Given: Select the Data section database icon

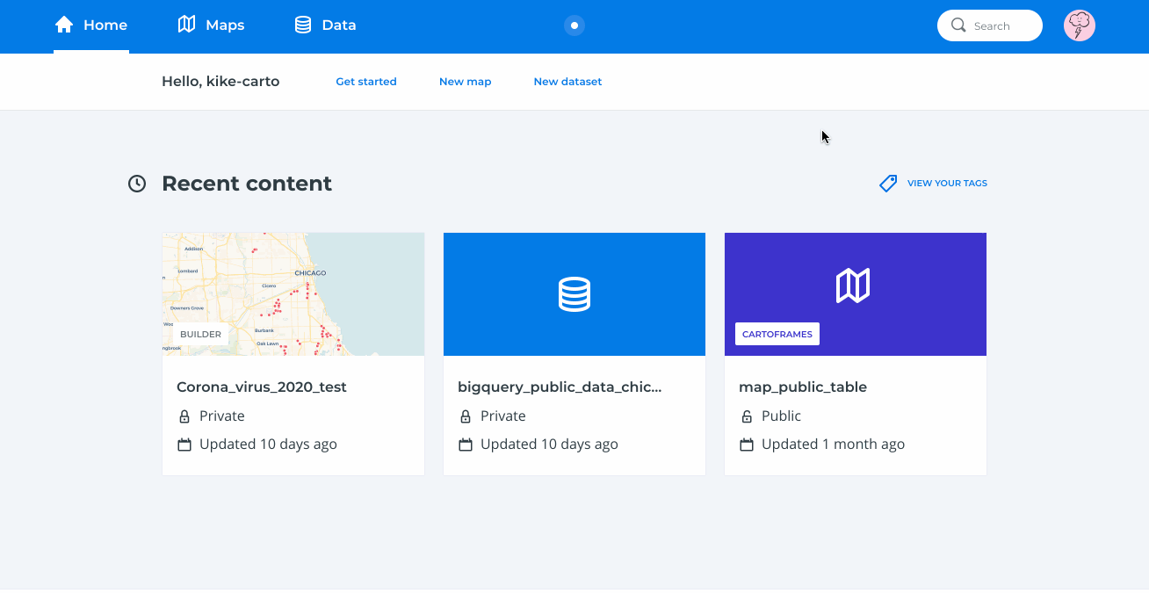Looking at the screenshot, I should (302, 25).
